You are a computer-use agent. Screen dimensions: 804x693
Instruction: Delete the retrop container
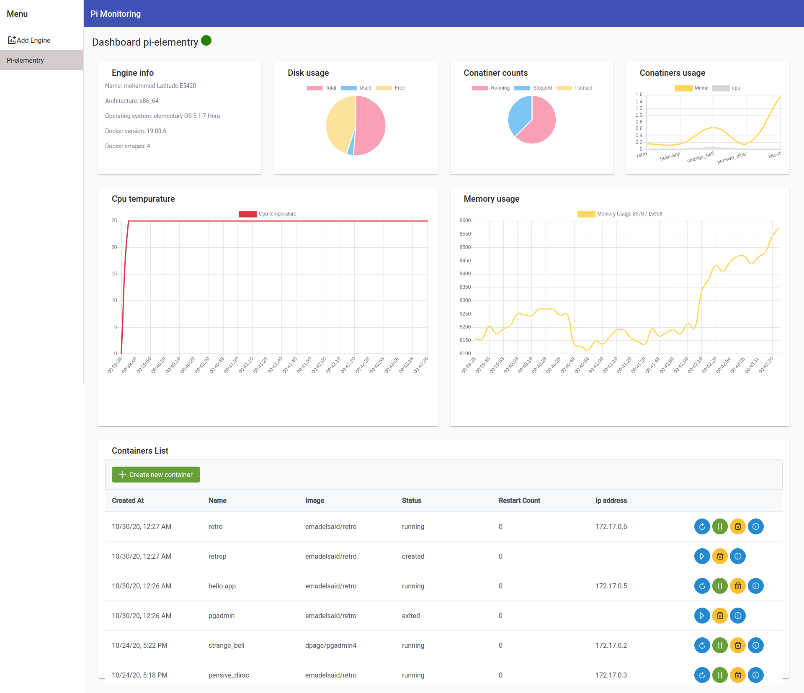(x=720, y=556)
